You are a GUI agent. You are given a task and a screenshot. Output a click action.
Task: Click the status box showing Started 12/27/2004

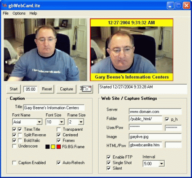[x=143, y=89]
